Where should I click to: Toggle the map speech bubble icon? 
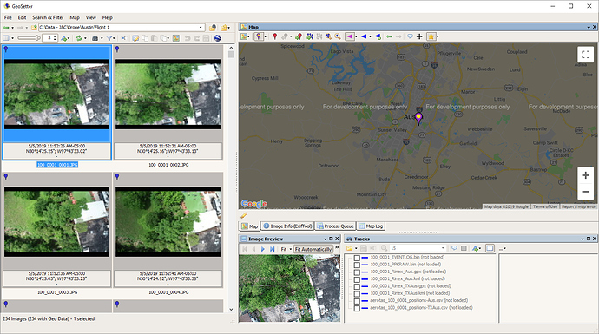(x=410, y=36)
